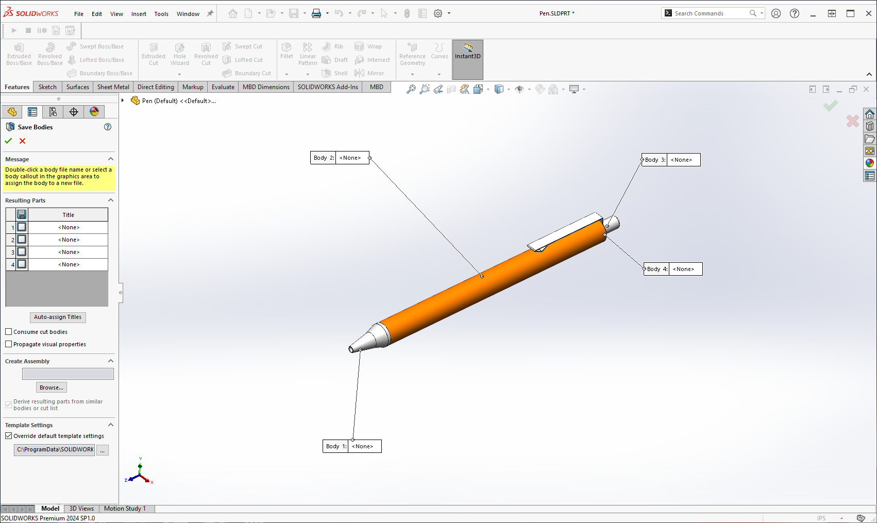
Task: Click the Body 3 callout
Action: point(671,160)
